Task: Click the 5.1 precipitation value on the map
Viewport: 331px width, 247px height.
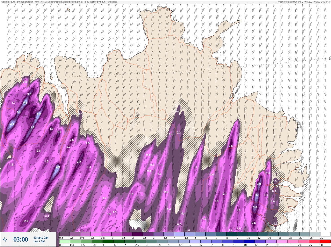Action: (x=25, y=103)
